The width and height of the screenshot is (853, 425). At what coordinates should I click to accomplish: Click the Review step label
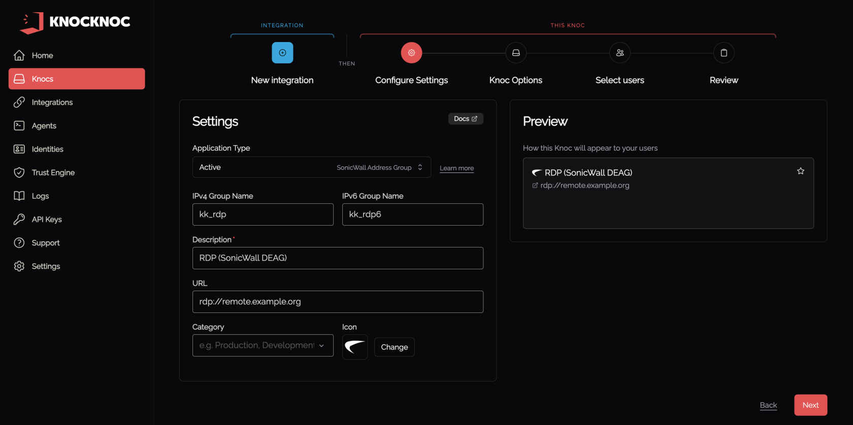(x=724, y=80)
